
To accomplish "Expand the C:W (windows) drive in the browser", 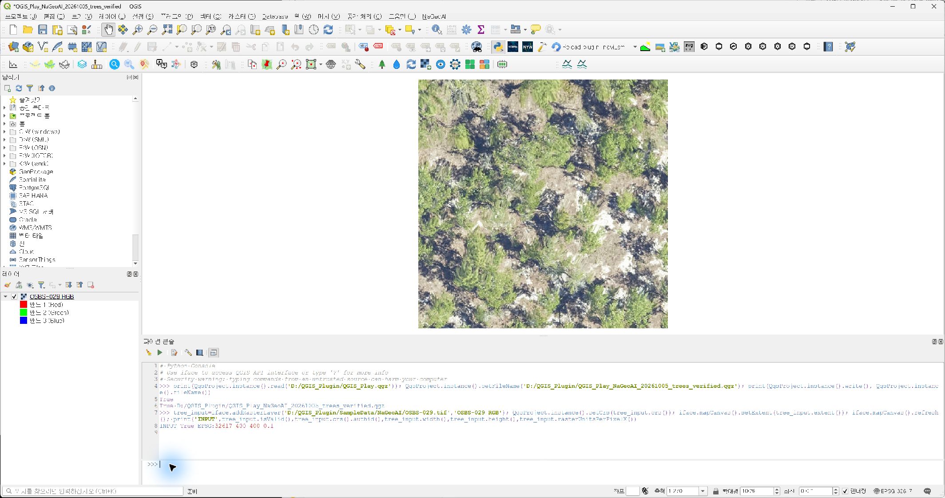I will click(x=4, y=132).
